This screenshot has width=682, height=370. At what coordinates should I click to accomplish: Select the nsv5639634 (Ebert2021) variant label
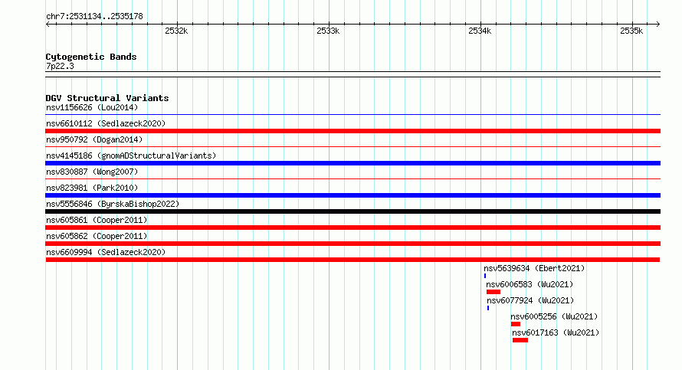[x=534, y=268]
